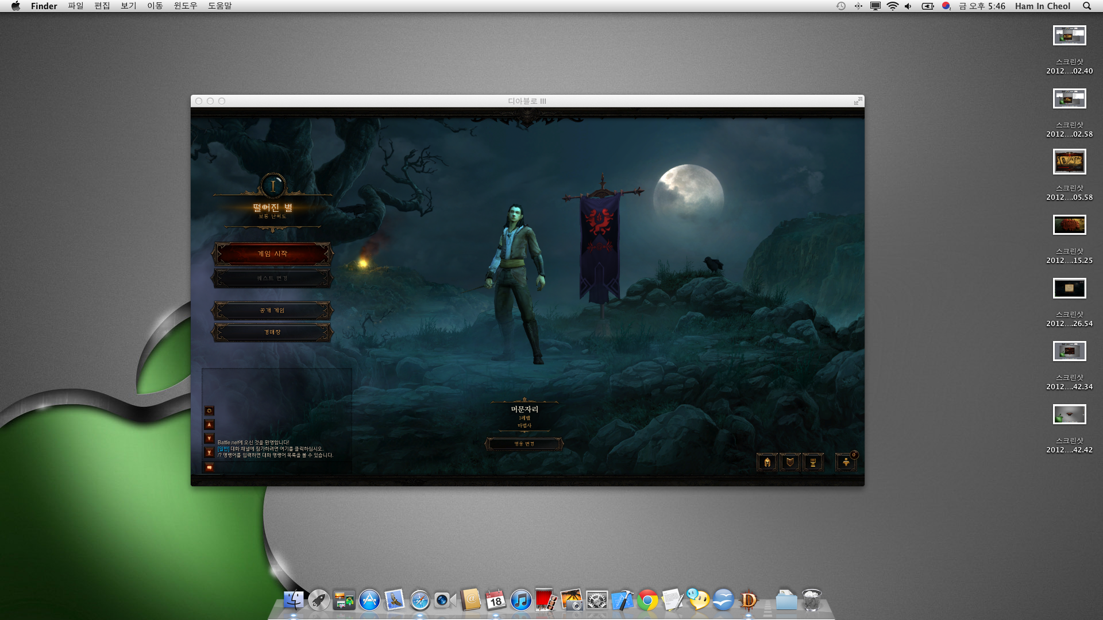Click the menu bar clock 금 오후 5:46

(982, 6)
